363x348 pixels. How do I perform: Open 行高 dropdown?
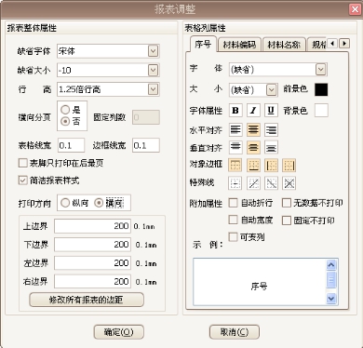153,89
